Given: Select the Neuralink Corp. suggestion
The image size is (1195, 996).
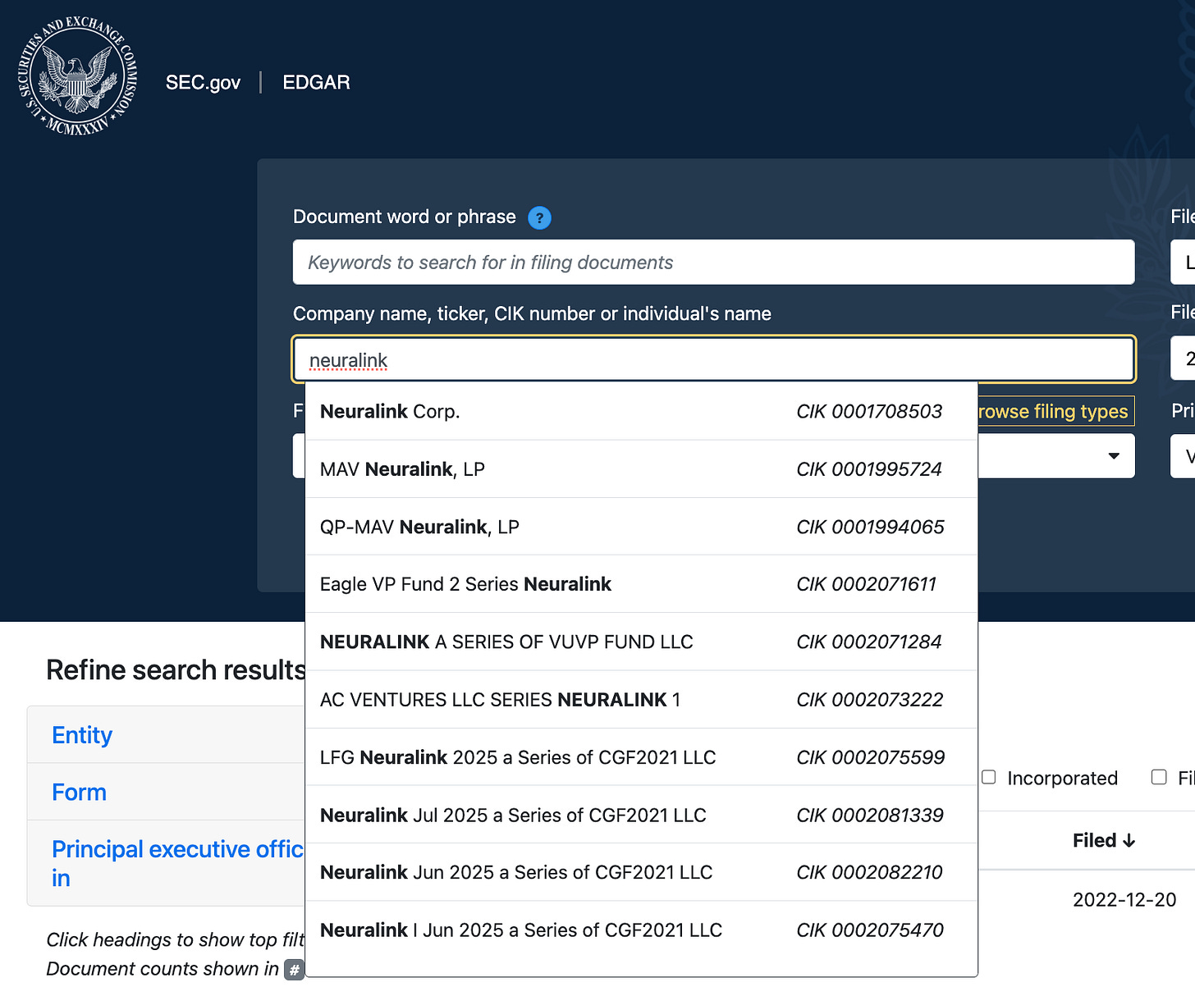Looking at the screenshot, I should coord(641,412).
